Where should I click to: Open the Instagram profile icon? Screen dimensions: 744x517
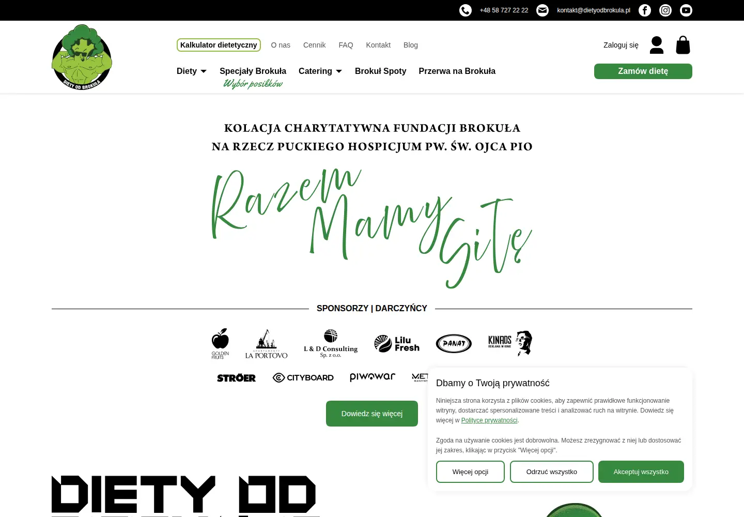pos(665,10)
